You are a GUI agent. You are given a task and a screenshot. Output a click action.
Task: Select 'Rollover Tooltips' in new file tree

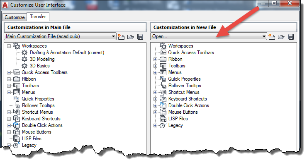pos(185,86)
